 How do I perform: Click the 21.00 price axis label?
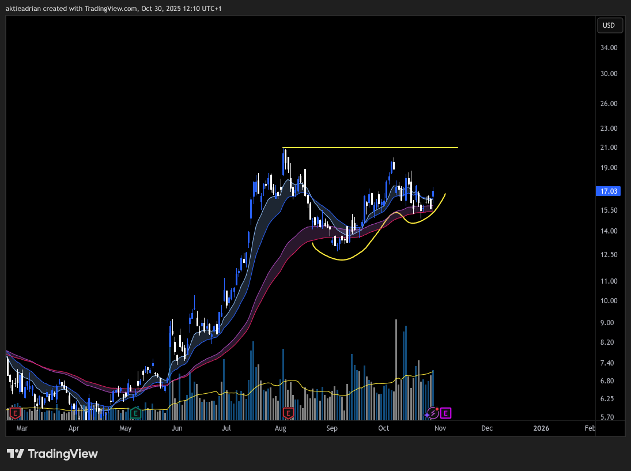pos(609,148)
